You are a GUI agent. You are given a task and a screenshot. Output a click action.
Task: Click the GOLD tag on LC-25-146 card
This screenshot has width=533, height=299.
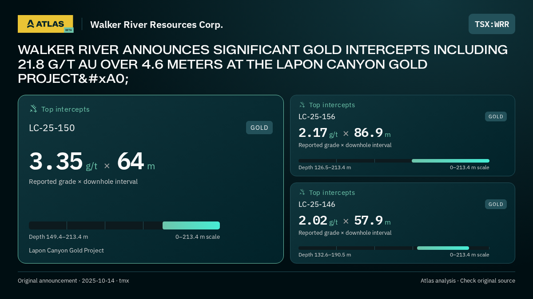click(x=496, y=204)
